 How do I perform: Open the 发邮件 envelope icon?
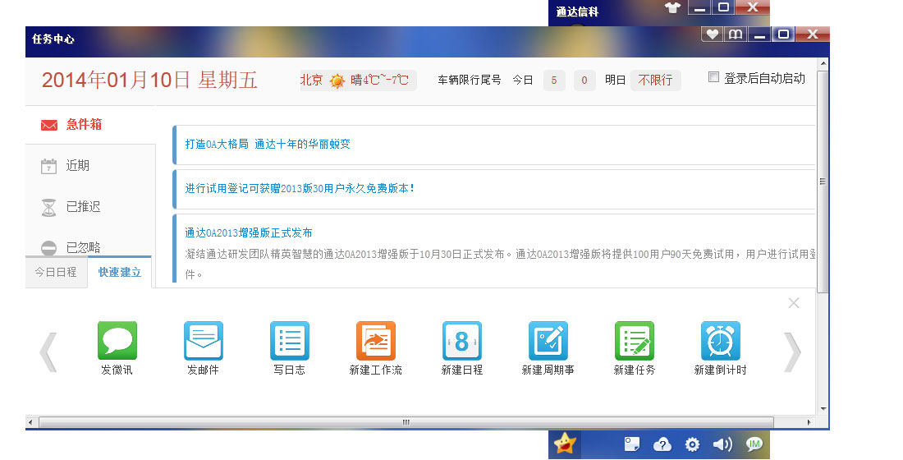(x=203, y=341)
